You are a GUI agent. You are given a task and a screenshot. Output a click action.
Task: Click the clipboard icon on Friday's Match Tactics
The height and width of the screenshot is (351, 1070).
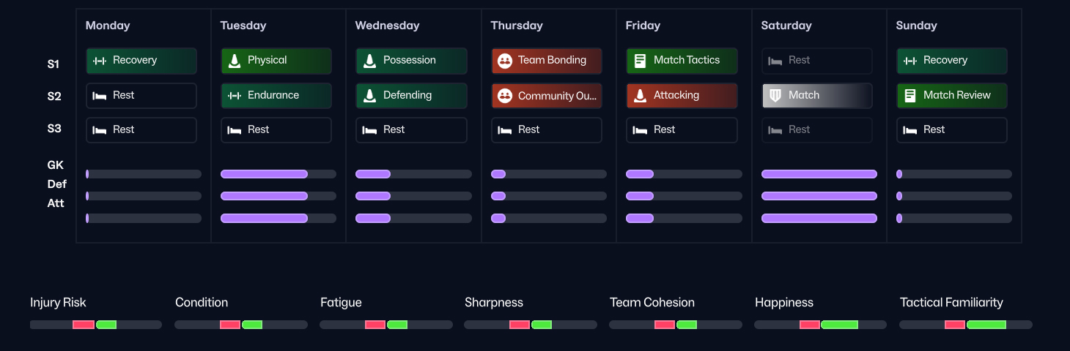click(640, 61)
